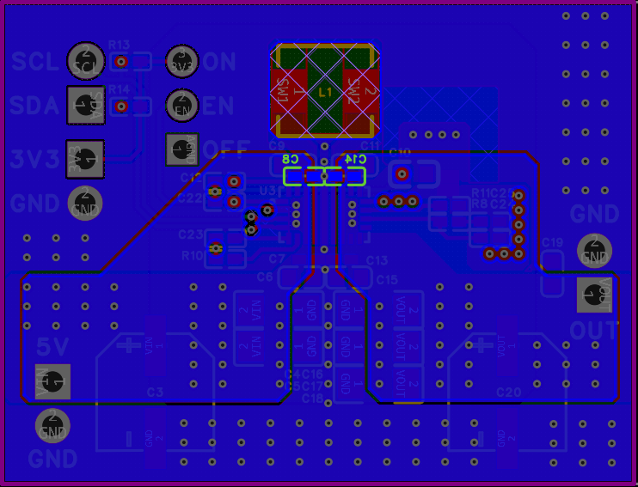The height and width of the screenshot is (487, 638).
Task: Click the round EN jumper pad
Action: coord(182,106)
